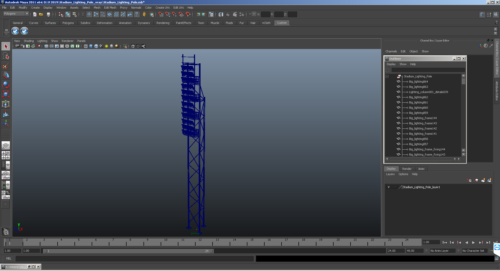Open vertical Attribute Editor tab
The height and width of the screenshot is (271, 500).
497,91
